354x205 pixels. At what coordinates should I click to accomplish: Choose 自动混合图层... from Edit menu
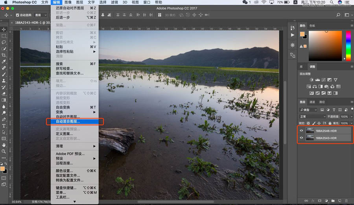point(74,121)
